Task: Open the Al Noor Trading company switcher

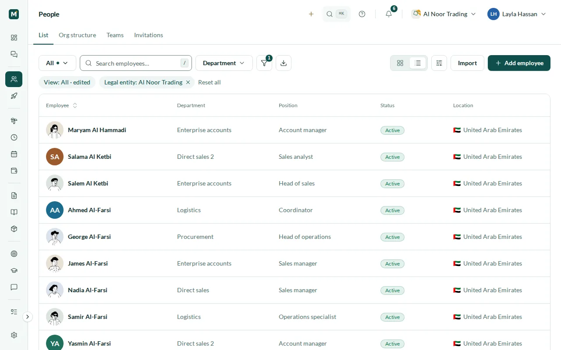Action: [x=444, y=14]
